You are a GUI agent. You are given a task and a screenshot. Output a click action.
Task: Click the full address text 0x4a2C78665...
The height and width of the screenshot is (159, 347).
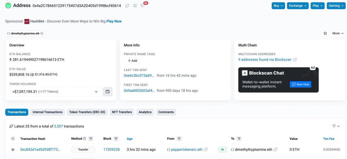click(x=77, y=5)
